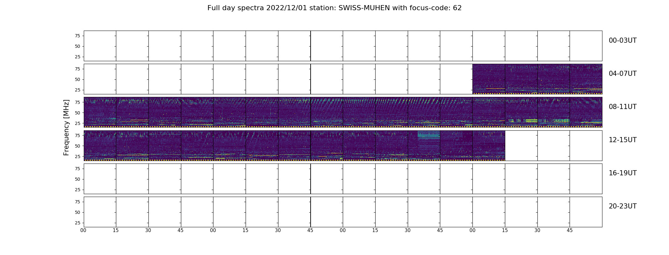The image size is (669, 255).
Task: Click the 25 MHz tick in the 20-23UT row
Action: 77,223
